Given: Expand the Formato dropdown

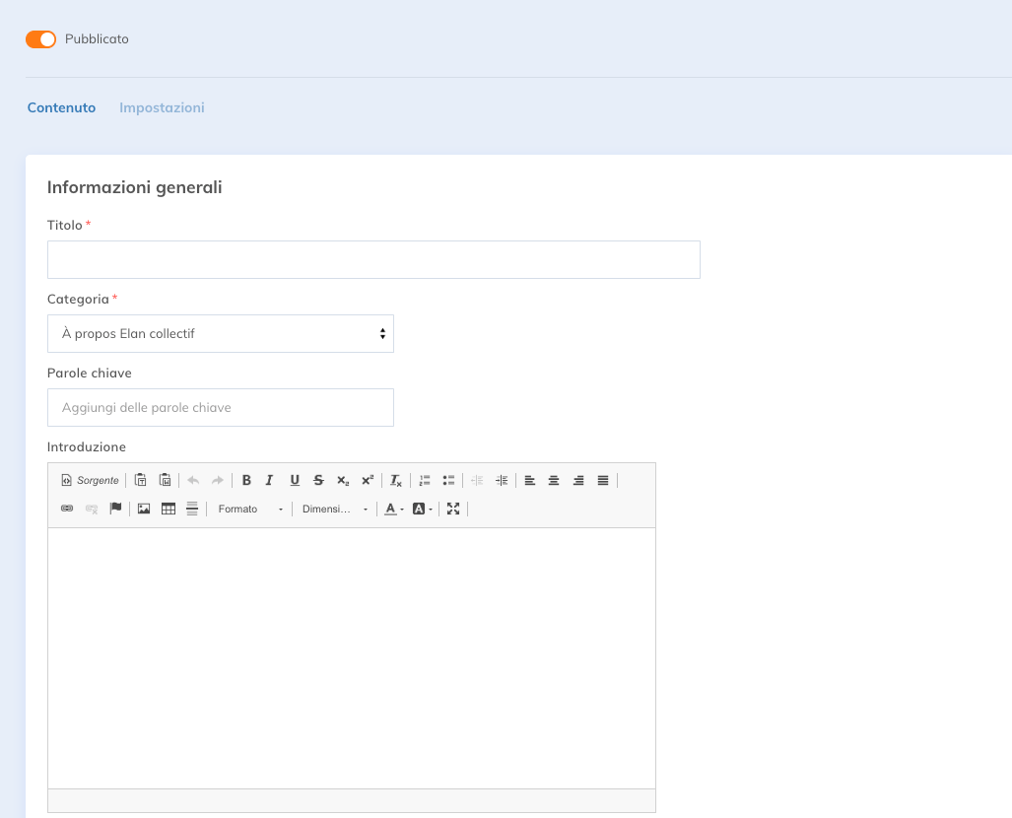Looking at the screenshot, I should (x=249, y=509).
